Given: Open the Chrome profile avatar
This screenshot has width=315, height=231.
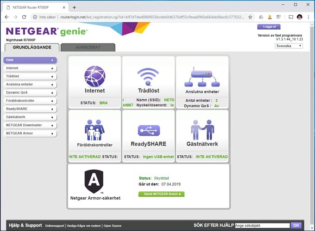Looking at the screenshot, I should pyautogui.click(x=300, y=17).
